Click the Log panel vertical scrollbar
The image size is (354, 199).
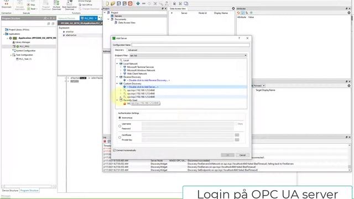[x=350, y=158]
